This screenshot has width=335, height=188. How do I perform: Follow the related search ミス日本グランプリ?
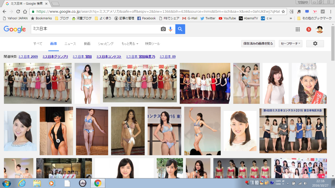pos(55,57)
